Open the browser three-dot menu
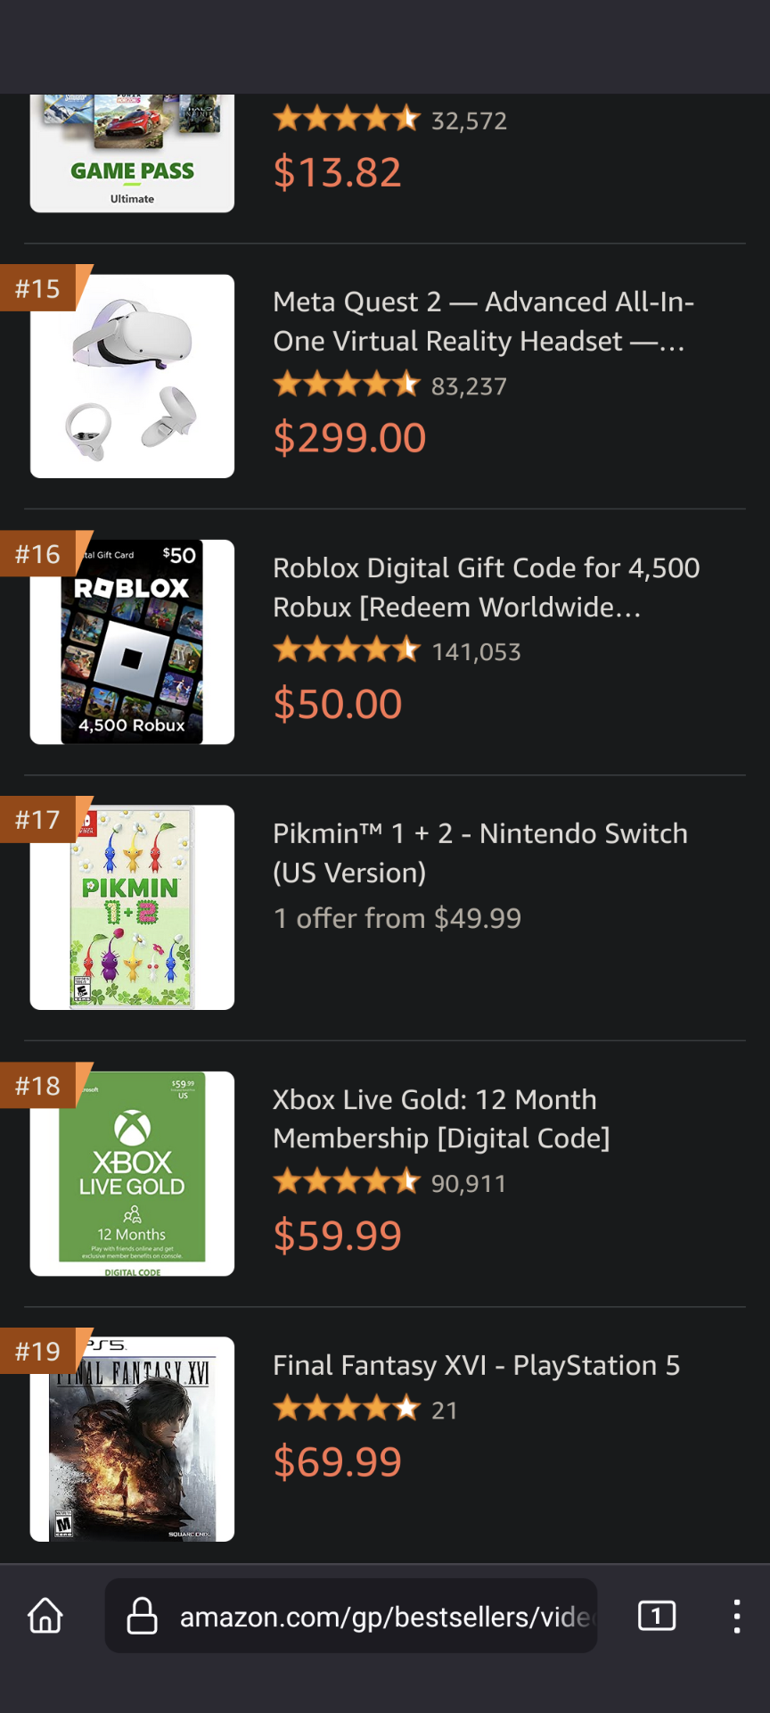 click(x=736, y=1616)
